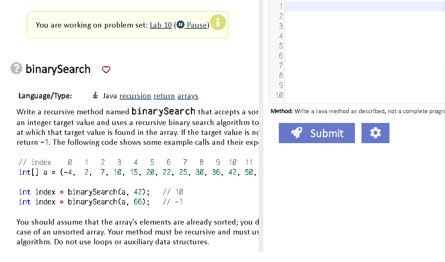445x262 pixels.
Task: Click the pause icon next to Lab 10
Action: pyautogui.click(x=180, y=25)
